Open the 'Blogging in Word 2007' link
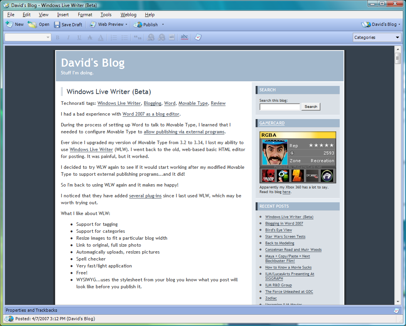Viewport: 406px width, 326px height. pos(284,223)
